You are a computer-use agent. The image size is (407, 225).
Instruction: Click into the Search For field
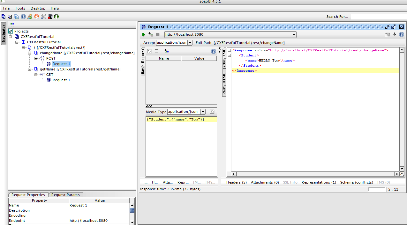click(378, 17)
